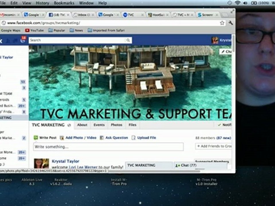The width and height of the screenshot is (275, 206).
Task: Close the Hootsuite browser tab
Action: 167,15
